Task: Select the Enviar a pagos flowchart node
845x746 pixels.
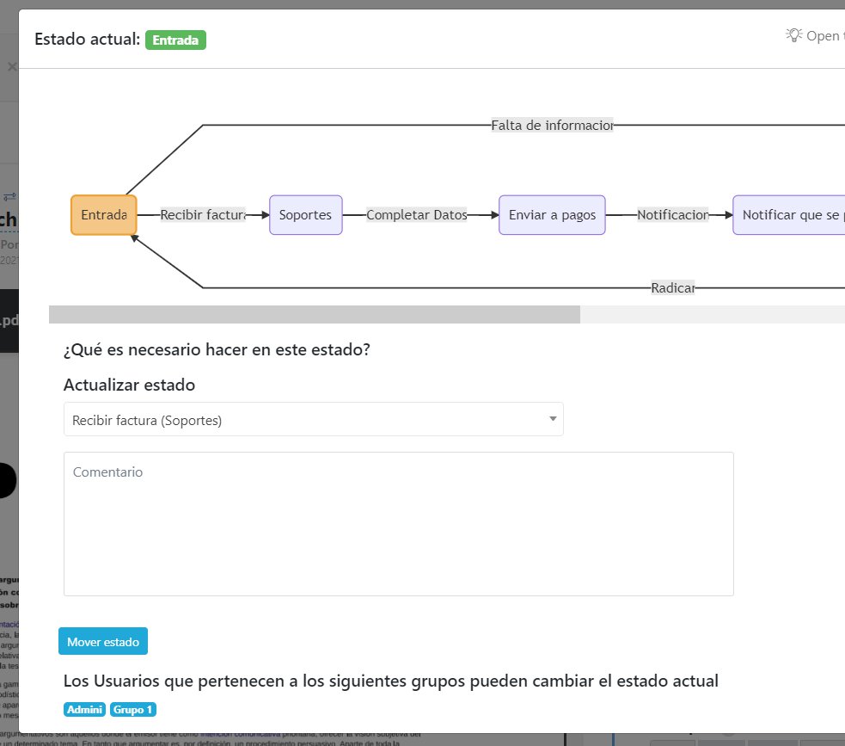Action: [x=552, y=215]
